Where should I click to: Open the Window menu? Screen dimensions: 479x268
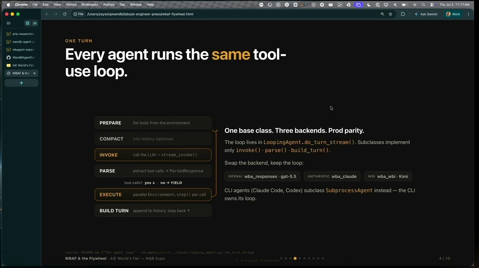coord(136,5)
